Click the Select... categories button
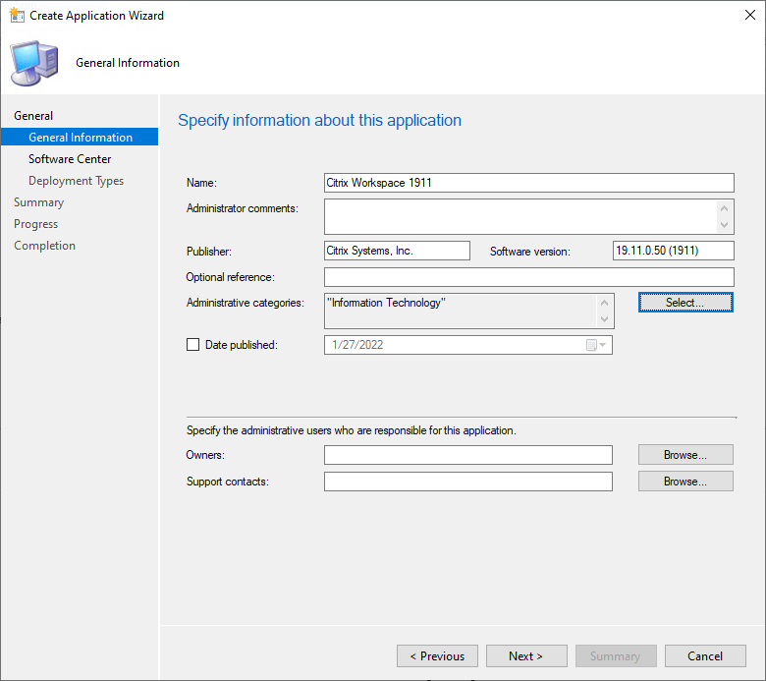Screen dimensions: 766x681 (685, 303)
